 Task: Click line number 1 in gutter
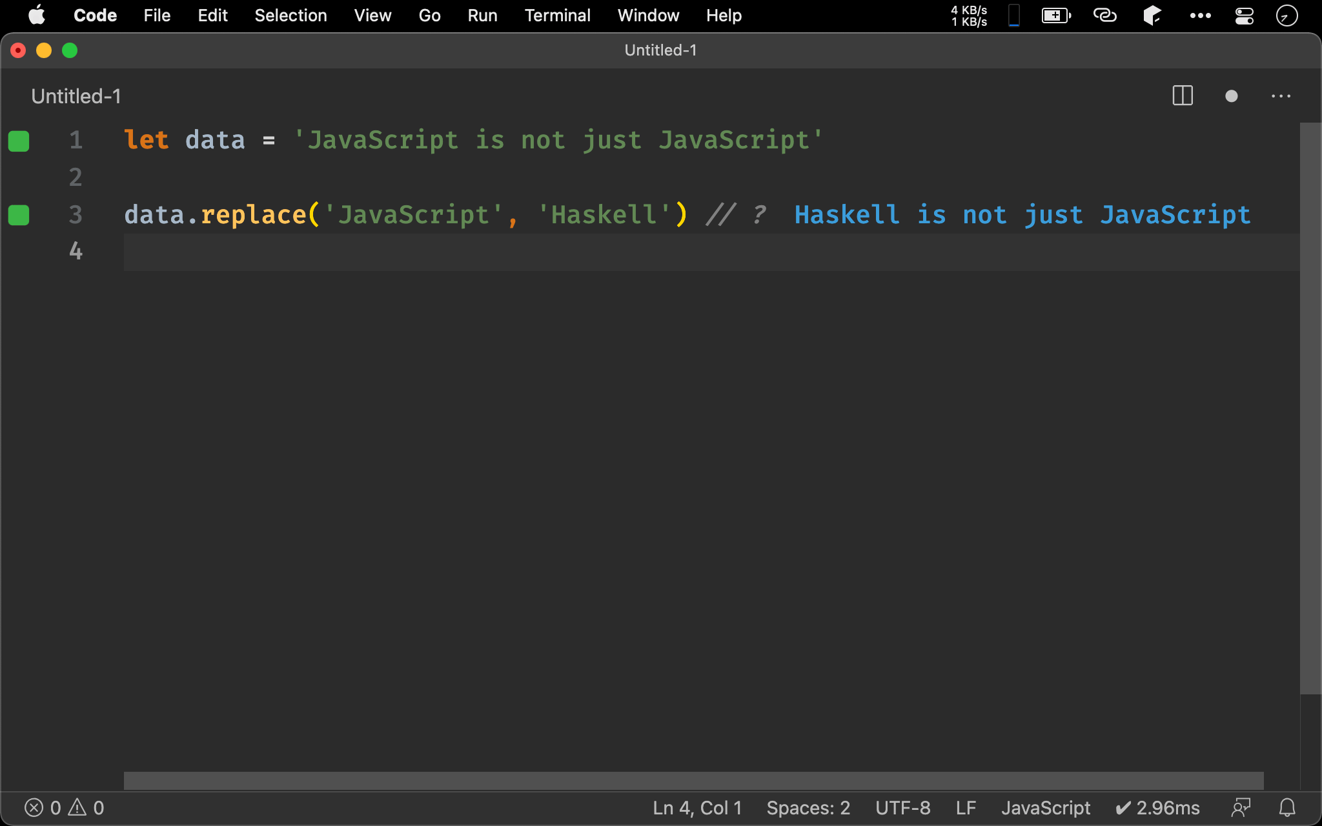76,140
